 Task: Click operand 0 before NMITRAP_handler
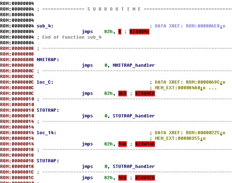[x=106, y=65]
